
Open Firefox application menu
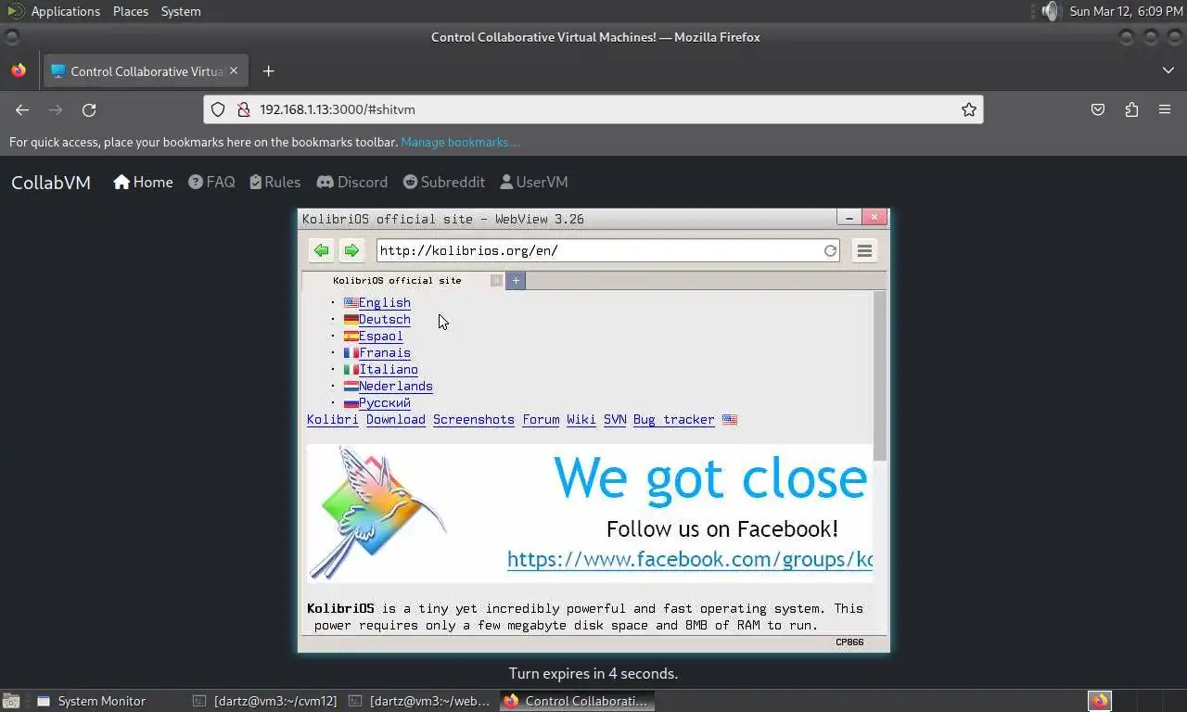tap(1165, 109)
